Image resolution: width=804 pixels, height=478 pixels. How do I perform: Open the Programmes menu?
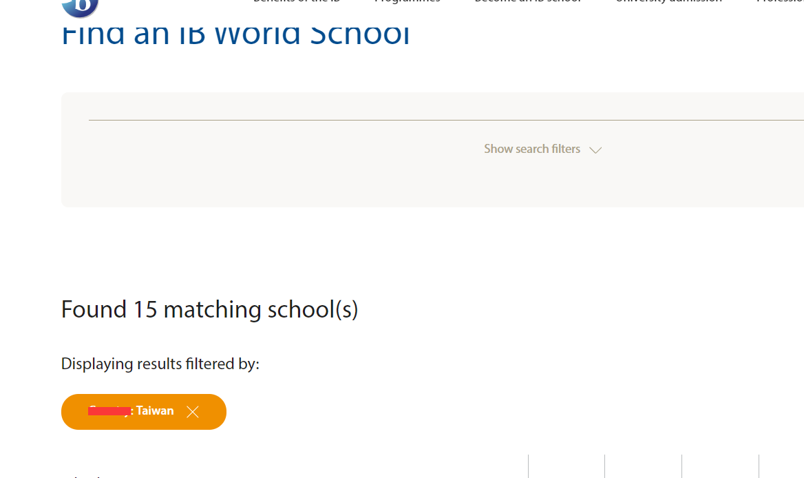[407, 1]
